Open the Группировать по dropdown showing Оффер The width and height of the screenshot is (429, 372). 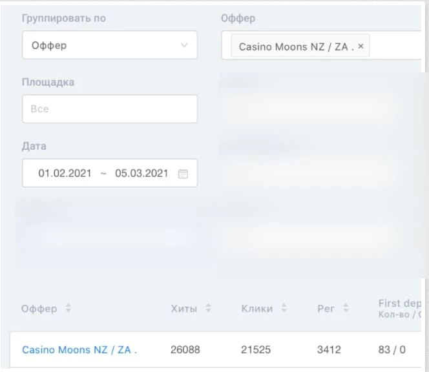[x=110, y=45]
